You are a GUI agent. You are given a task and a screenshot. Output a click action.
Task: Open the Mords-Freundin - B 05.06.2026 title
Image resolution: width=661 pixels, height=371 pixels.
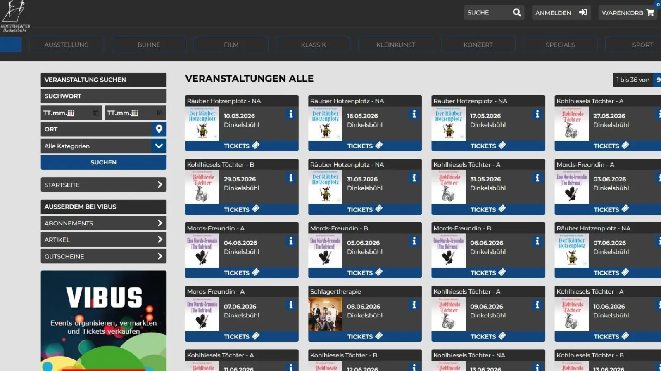pos(339,228)
